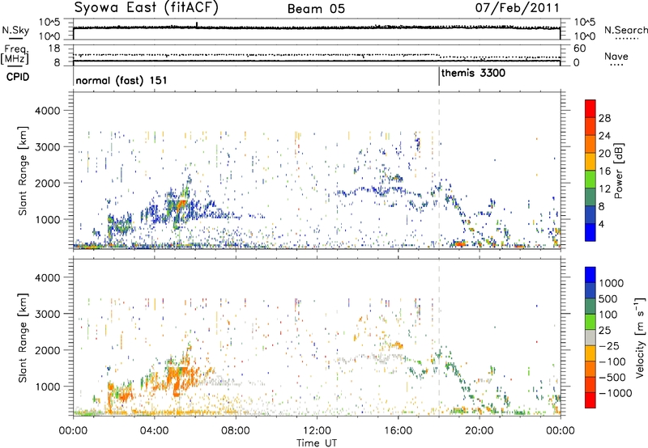Select the light green Velocity segment between 25 and 100
The image size is (648, 448).
point(590,322)
